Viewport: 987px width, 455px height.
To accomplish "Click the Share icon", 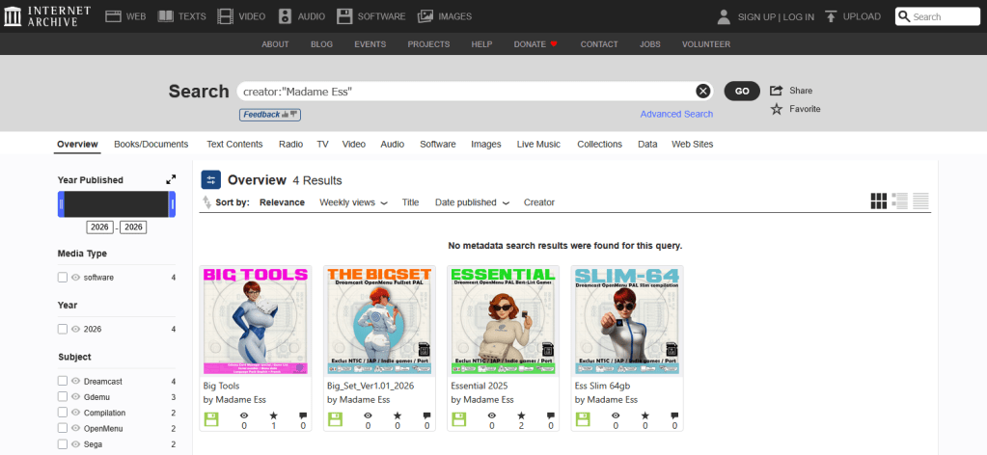I will (x=776, y=91).
